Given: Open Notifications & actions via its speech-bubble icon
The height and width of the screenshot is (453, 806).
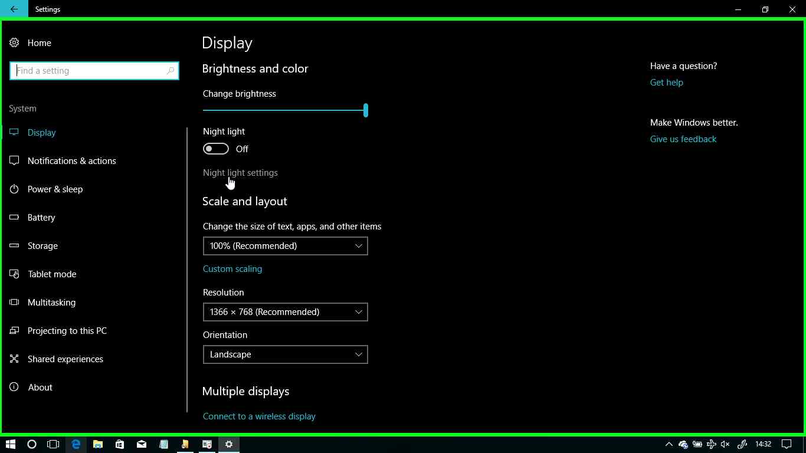Looking at the screenshot, I should click(x=14, y=161).
